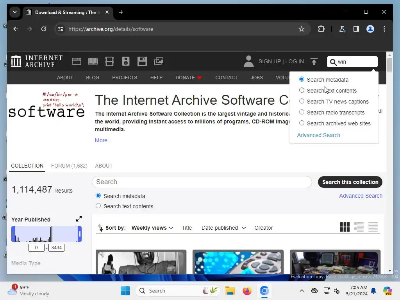Open the Internet Archive home logo
Screen dimensions: 400x300
(37, 61)
